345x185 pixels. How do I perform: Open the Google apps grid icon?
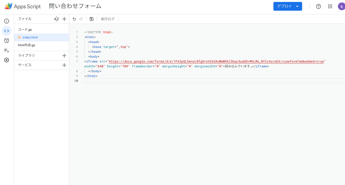pyautogui.click(x=330, y=6)
